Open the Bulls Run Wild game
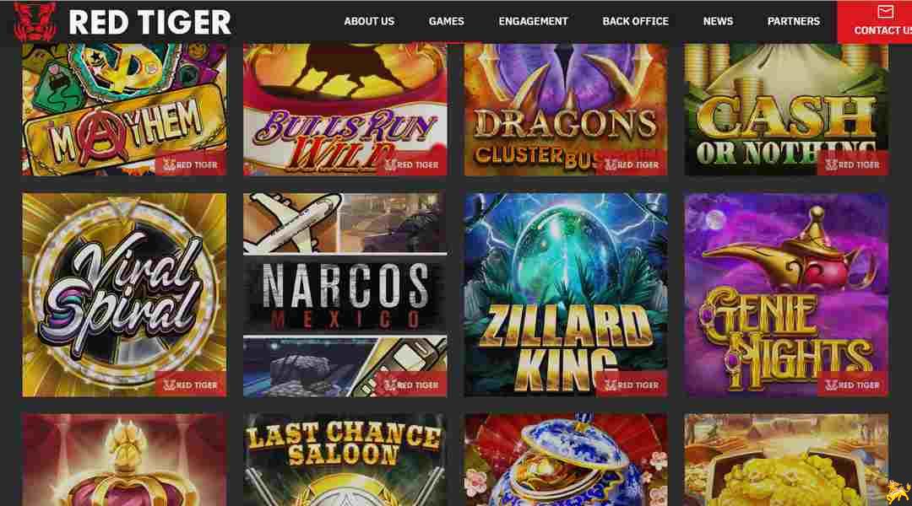Viewport: 912px width, 506px height. (345, 110)
